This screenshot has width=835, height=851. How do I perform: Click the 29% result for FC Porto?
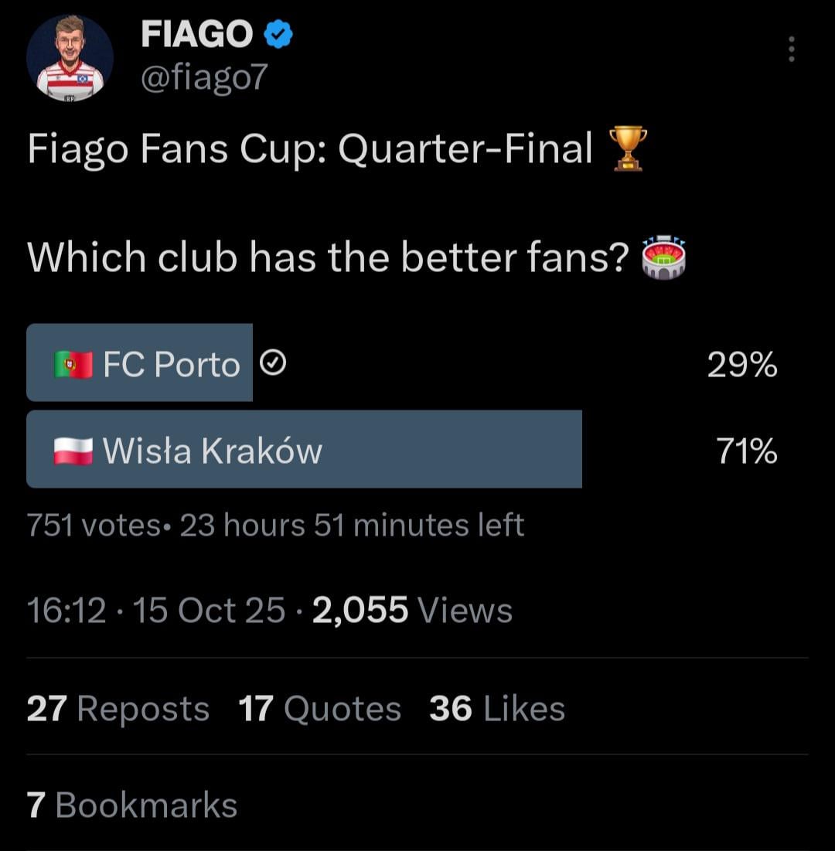pos(742,365)
